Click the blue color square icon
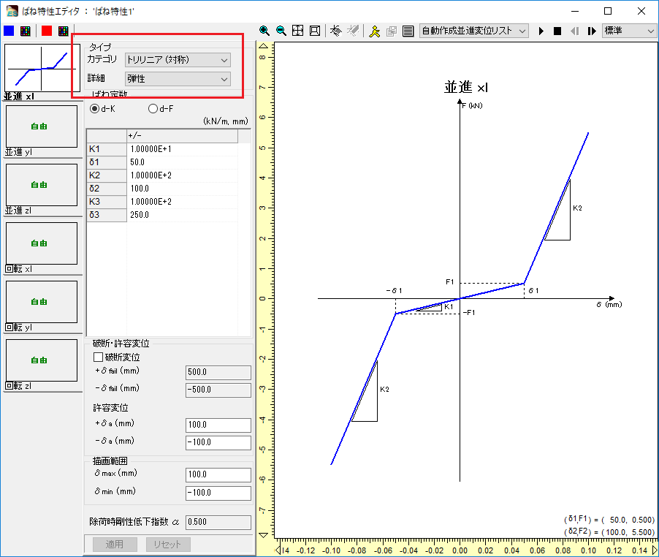This screenshot has width=659, height=557. click(9, 31)
